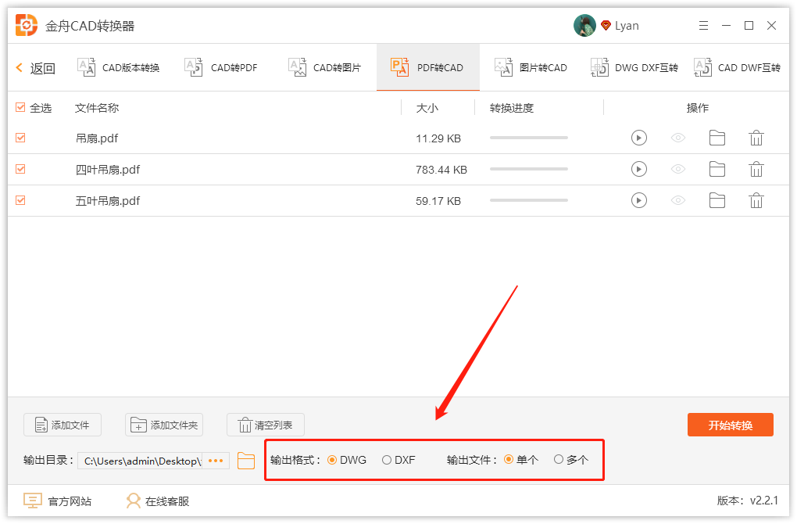Open the hamburger menu at top right
Screen dimensions: 797x524
point(702,25)
